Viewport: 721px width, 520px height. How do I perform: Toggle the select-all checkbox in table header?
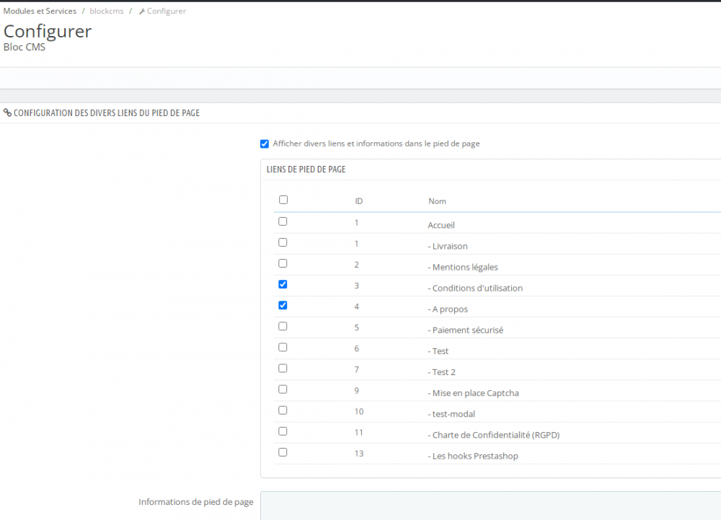283,200
